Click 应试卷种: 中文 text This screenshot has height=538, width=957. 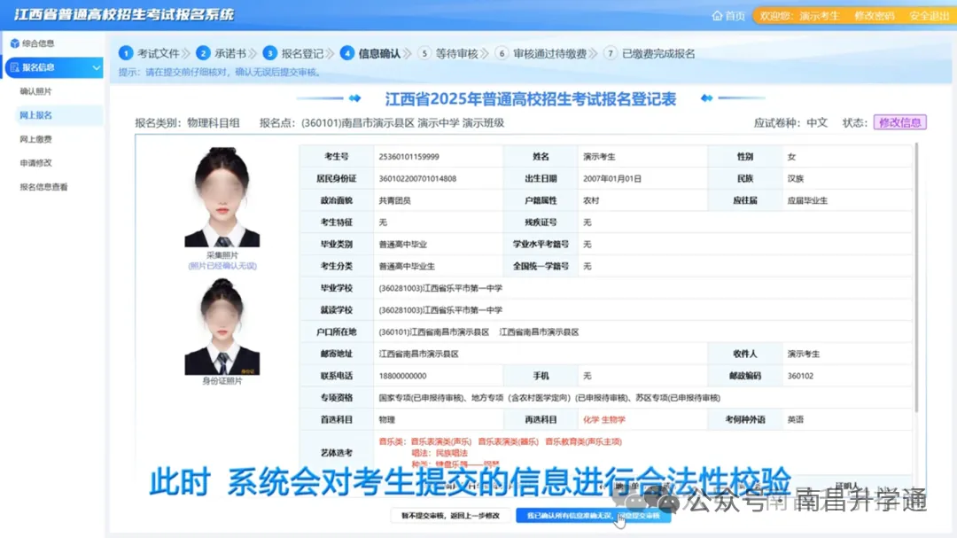[x=790, y=122]
